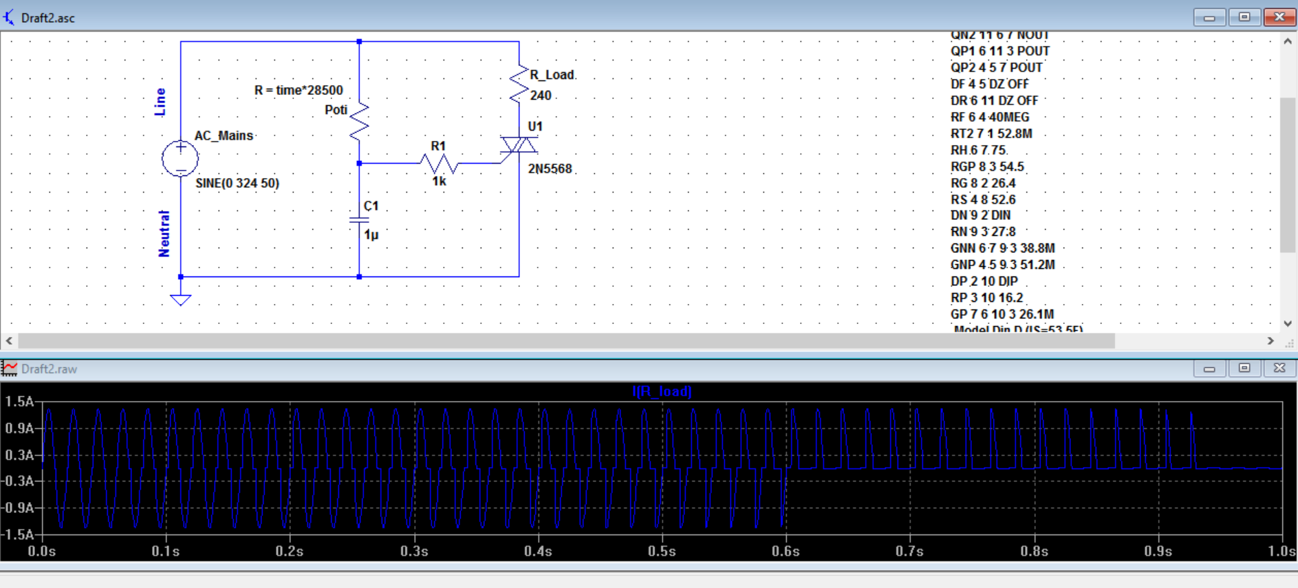
Task: Click the 0.0s time axis label
Action: [42, 552]
